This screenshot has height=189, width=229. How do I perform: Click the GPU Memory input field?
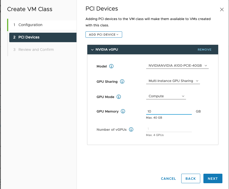169,112
